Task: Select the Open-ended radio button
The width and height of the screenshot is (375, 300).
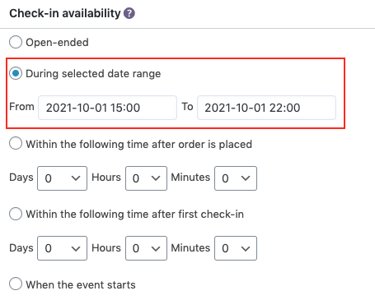Action: (16, 42)
